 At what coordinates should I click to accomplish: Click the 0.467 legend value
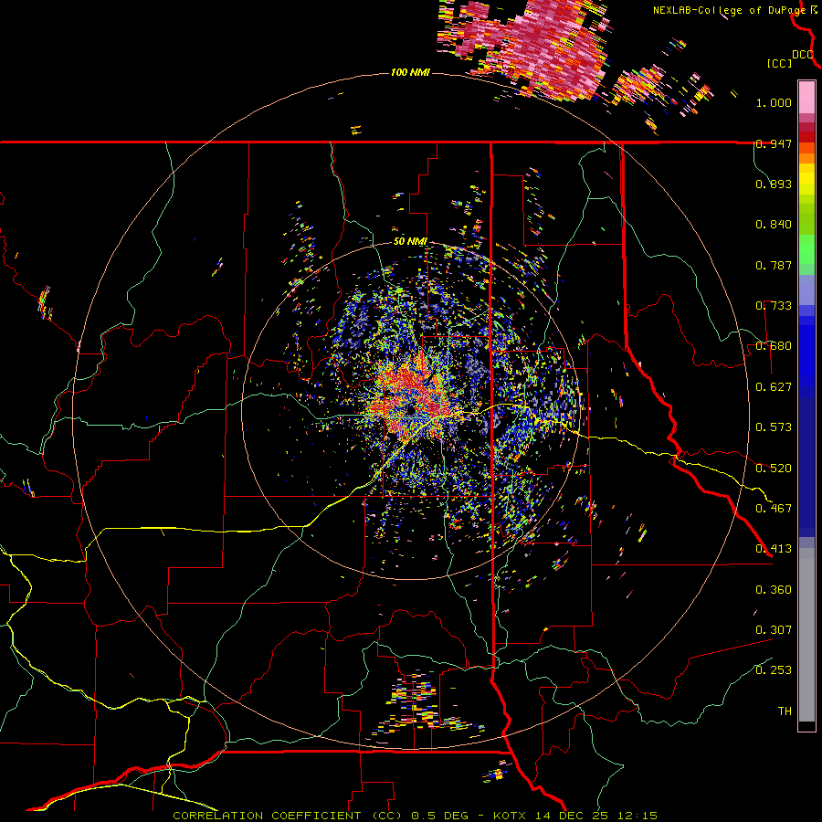click(774, 509)
